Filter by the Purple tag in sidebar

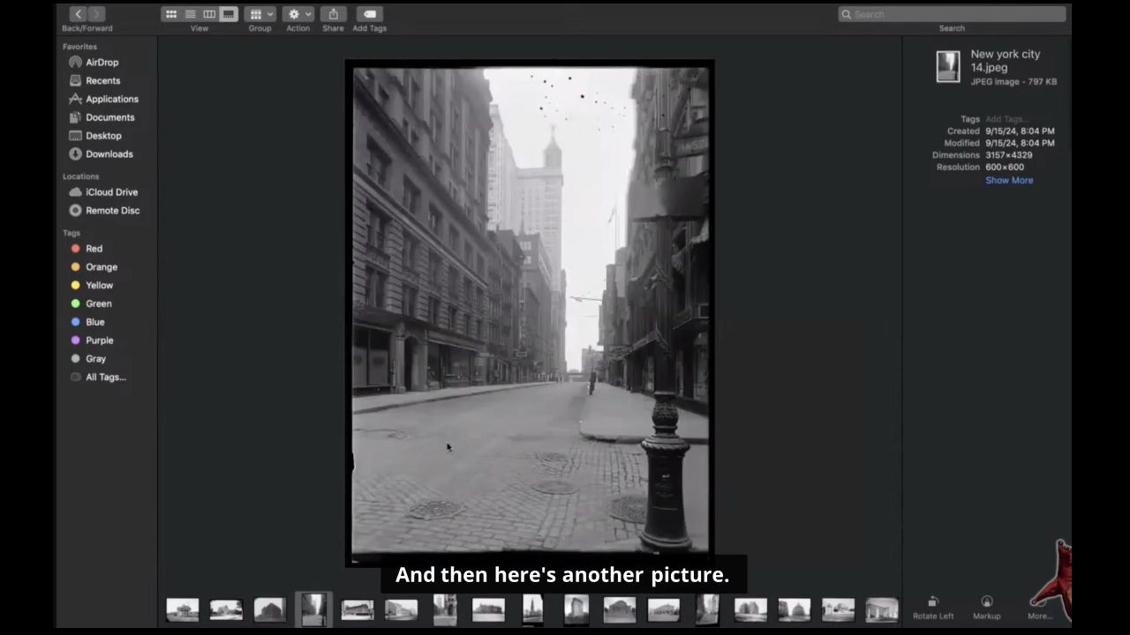[x=99, y=340]
